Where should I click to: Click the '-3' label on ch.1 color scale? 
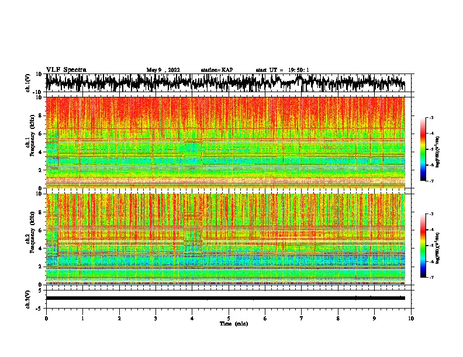(x=431, y=117)
